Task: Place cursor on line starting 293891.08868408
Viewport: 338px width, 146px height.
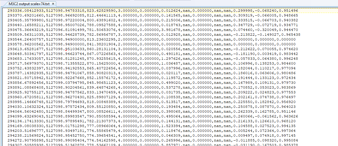Action: click(x=152, y=87)
